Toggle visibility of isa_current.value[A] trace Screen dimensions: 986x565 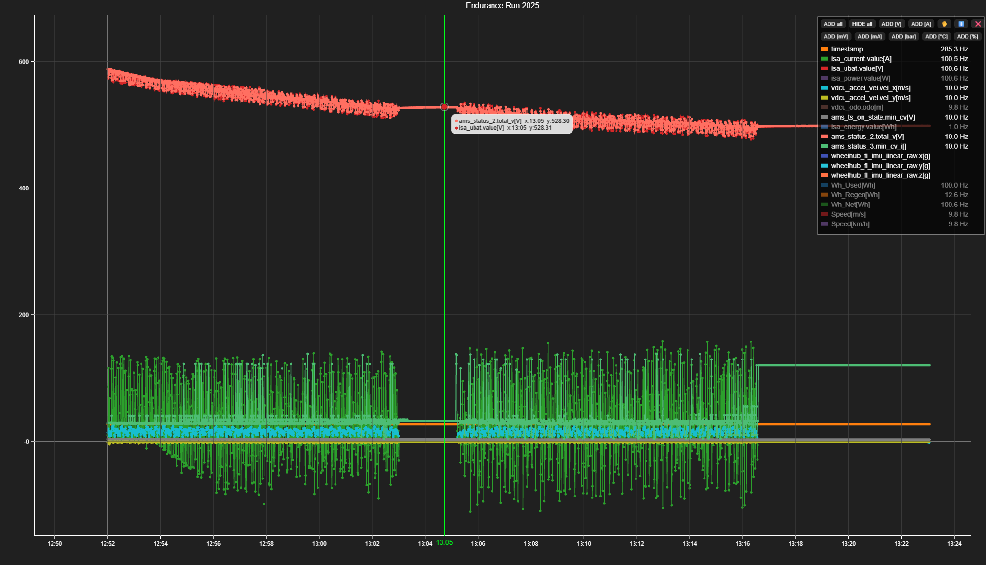coord(861,59)
